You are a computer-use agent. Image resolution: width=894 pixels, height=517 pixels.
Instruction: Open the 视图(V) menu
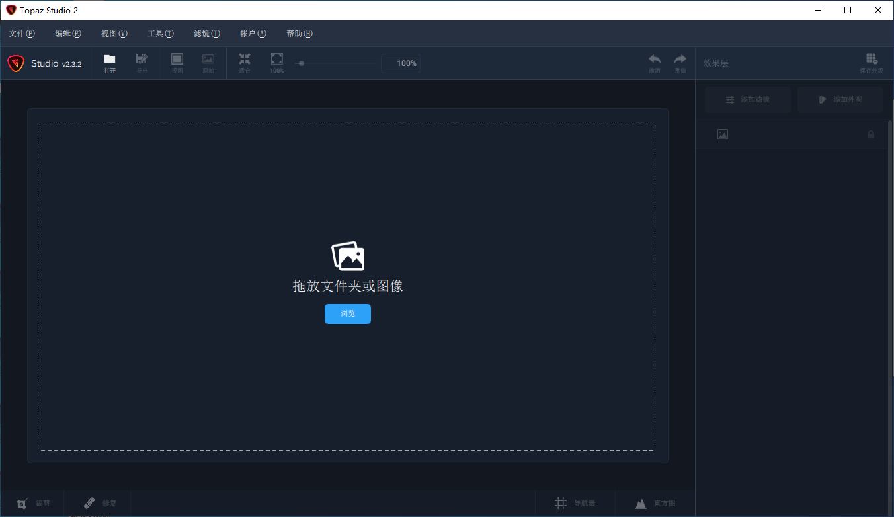coord(114,34)
